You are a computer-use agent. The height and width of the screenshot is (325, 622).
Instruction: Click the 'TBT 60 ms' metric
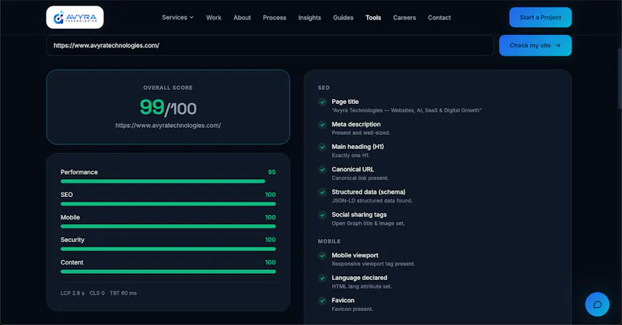pyautogui.click(x=123, y=293)
